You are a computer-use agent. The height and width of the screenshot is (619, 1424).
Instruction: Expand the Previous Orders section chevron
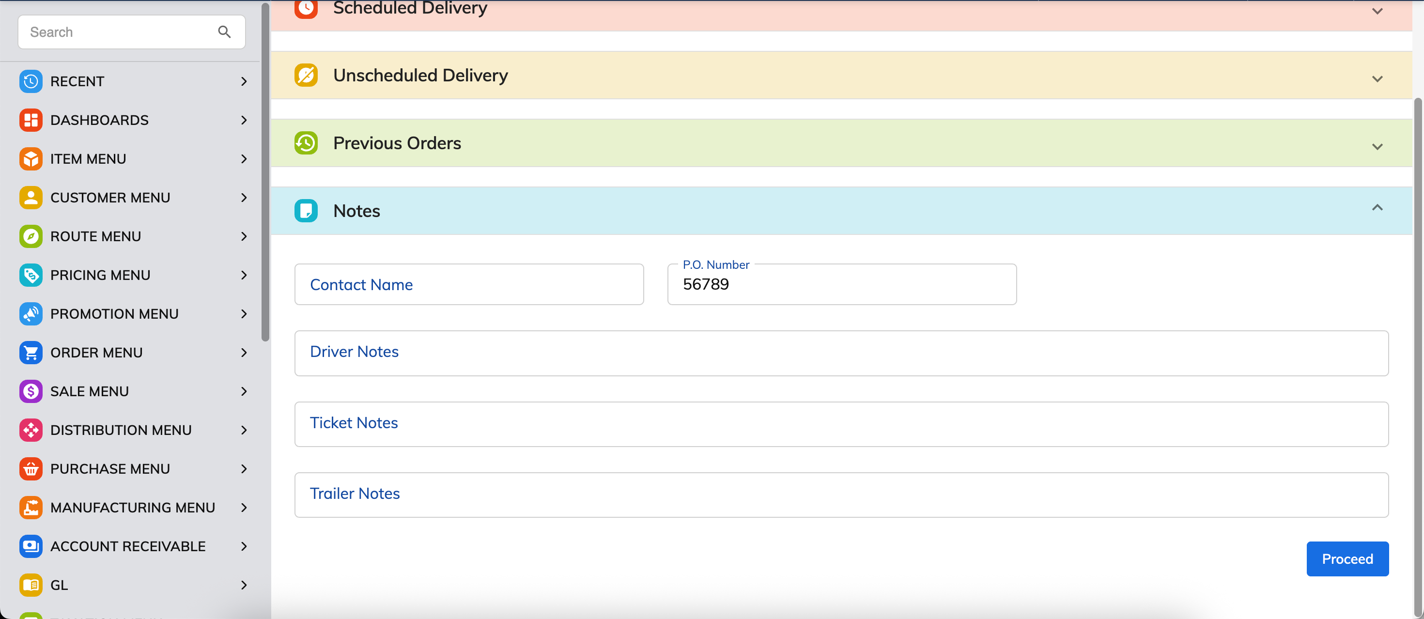1377,146
